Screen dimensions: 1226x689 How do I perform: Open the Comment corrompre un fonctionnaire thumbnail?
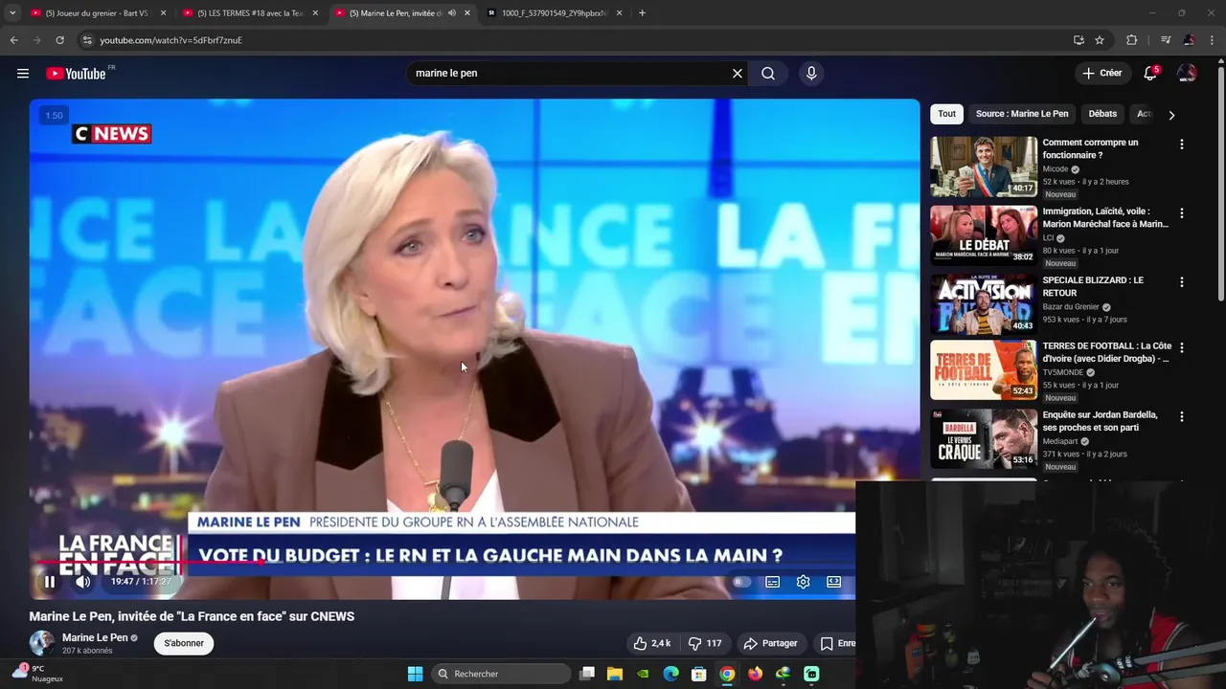click(x=984, y=167)
